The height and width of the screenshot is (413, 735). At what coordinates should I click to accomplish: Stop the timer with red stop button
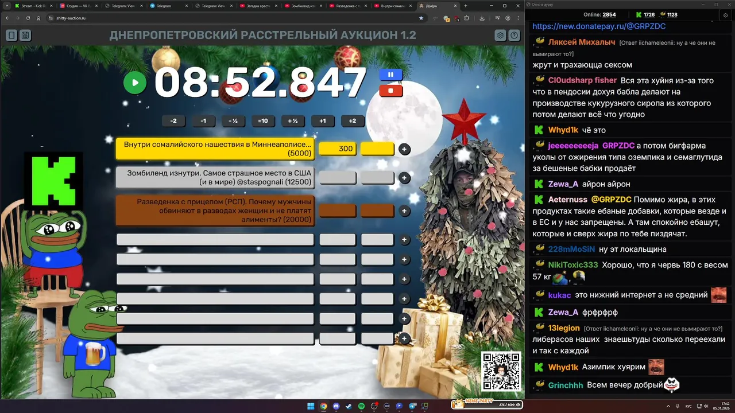pyautogui.click(x=390, y=91)
